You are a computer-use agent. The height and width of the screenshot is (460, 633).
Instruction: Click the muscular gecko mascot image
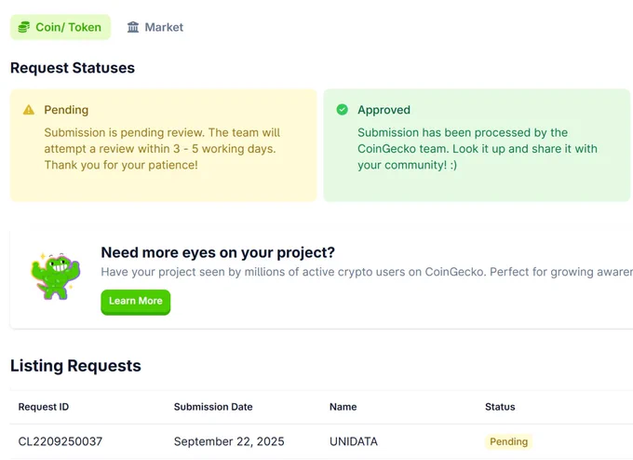coord(55,277)
